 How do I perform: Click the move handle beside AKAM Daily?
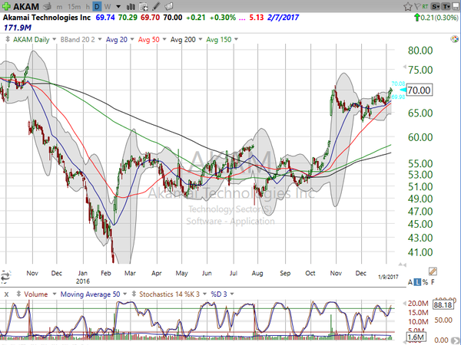click(x=8, y=39)
